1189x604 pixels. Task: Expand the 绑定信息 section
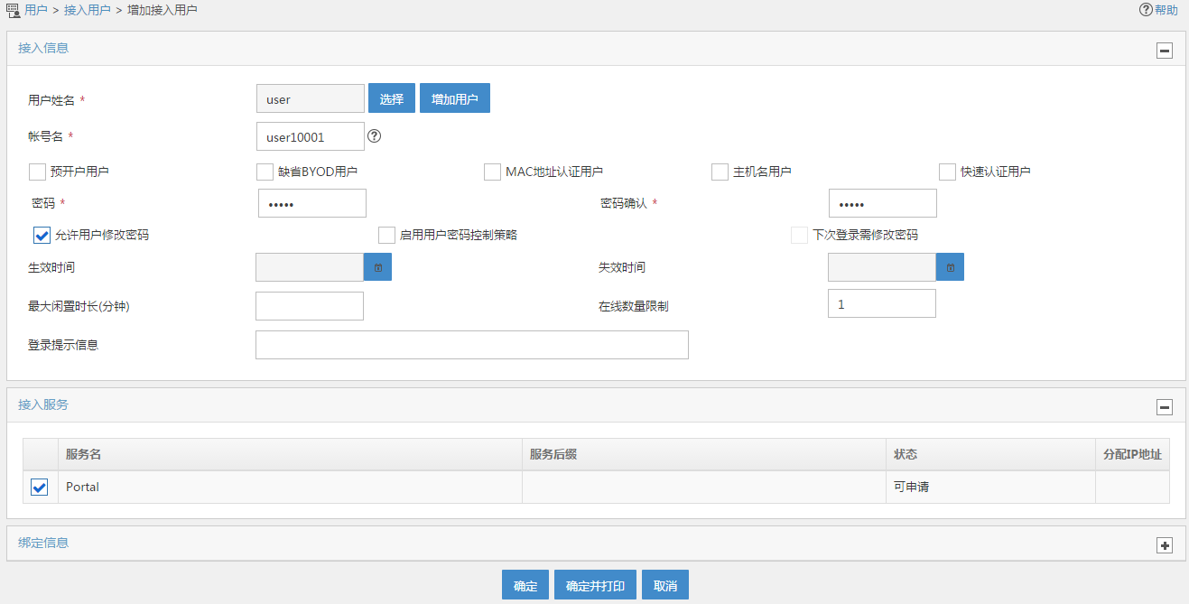tap(1165, 545)
